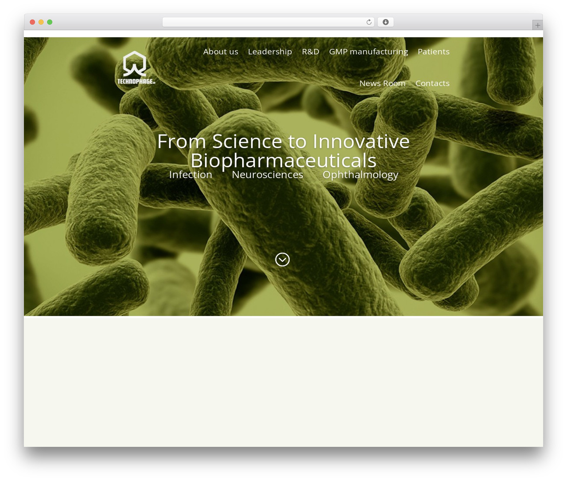Select the Ophthalmology link
This screenshot has height=481, width=567.
(x=361, y=175)
